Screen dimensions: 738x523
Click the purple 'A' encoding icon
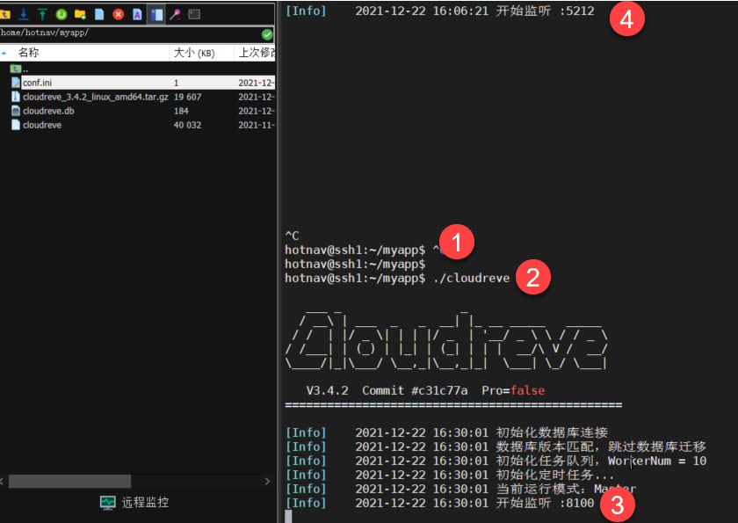pos(137,14)
